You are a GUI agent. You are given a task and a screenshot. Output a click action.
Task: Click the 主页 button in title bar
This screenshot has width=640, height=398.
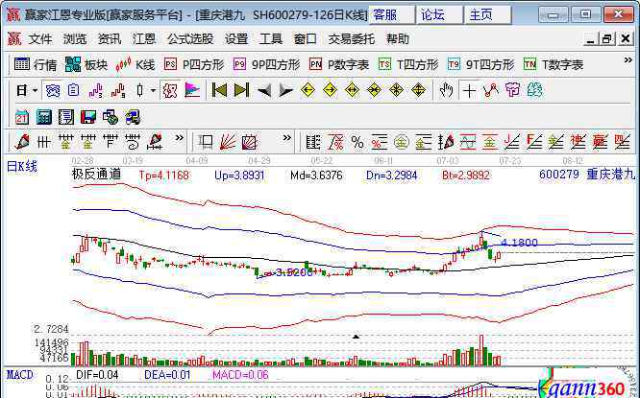(x=488, y=15)
